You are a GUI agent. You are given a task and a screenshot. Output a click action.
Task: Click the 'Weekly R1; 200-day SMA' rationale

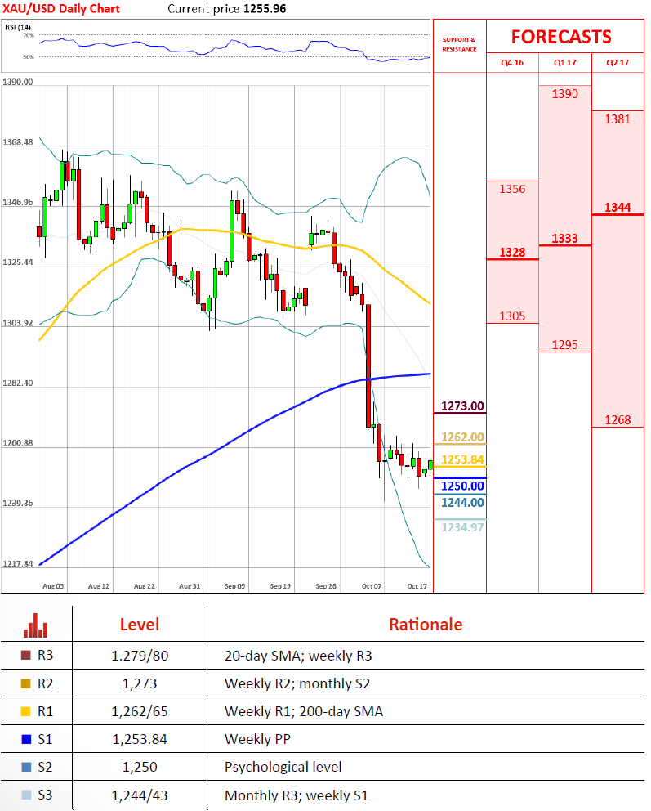(304, 712)
